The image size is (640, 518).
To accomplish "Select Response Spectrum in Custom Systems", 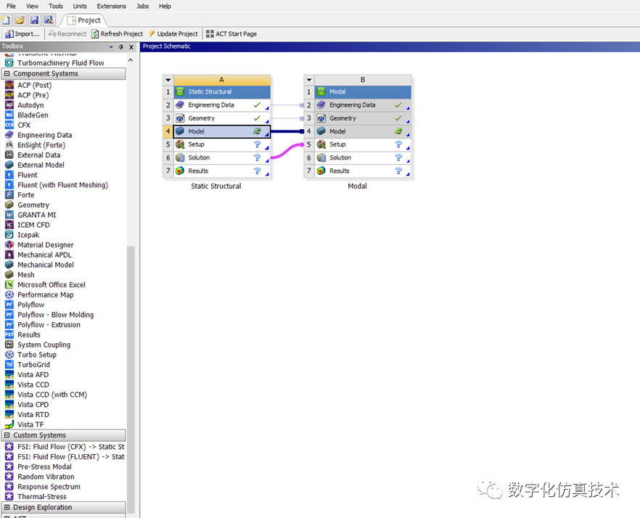I will pyautogui.click(x=49, y=487).
